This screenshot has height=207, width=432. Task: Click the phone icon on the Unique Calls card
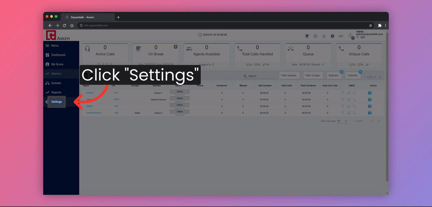point(341,49)
